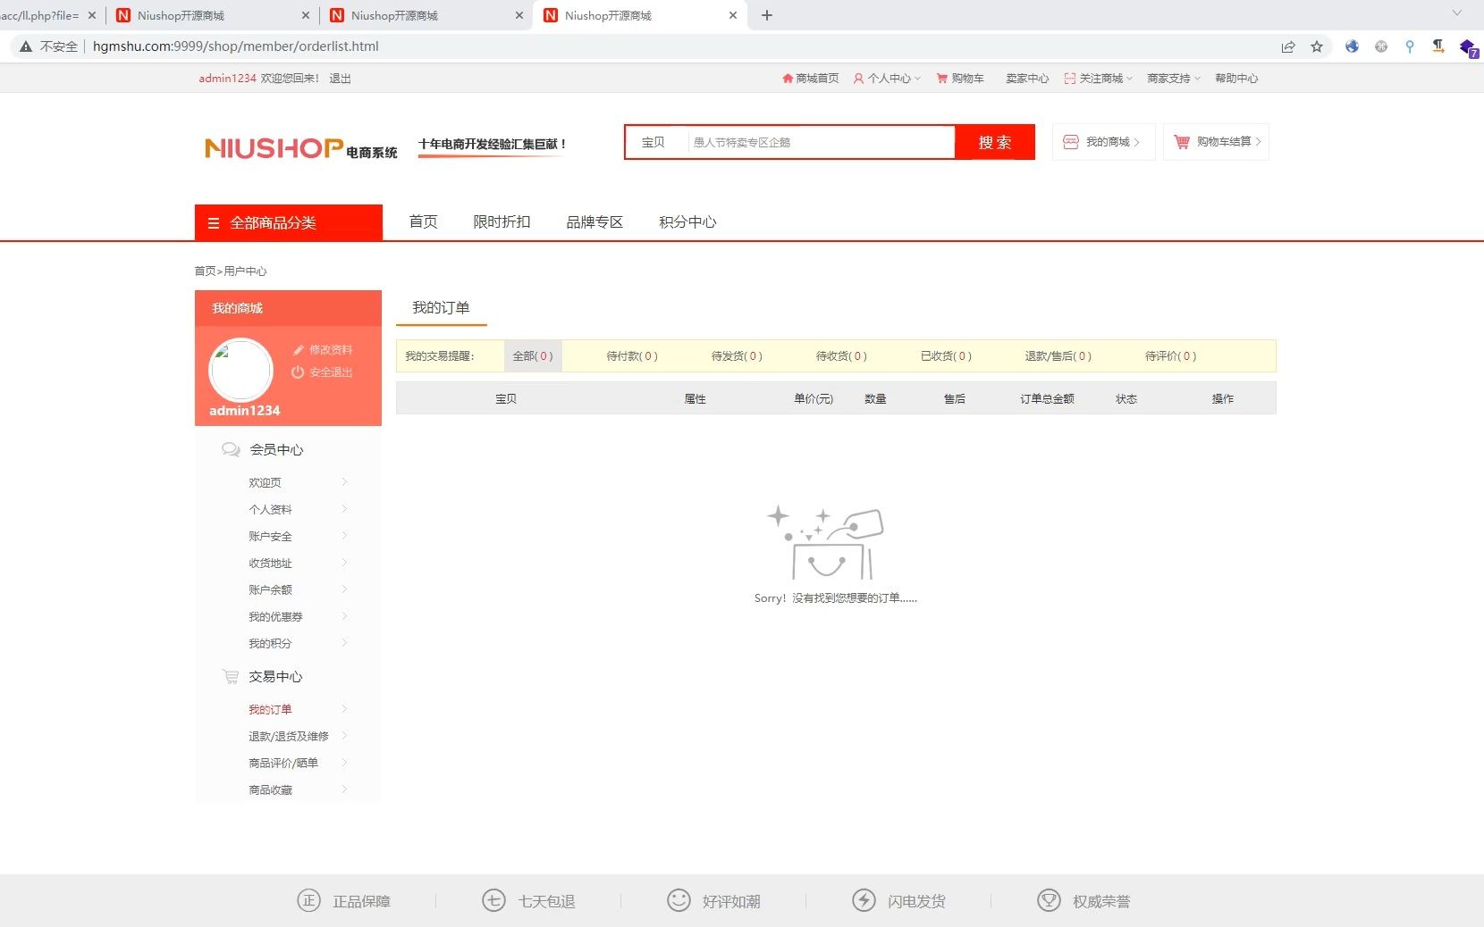Open 账户余额 in sidebar

270,589
